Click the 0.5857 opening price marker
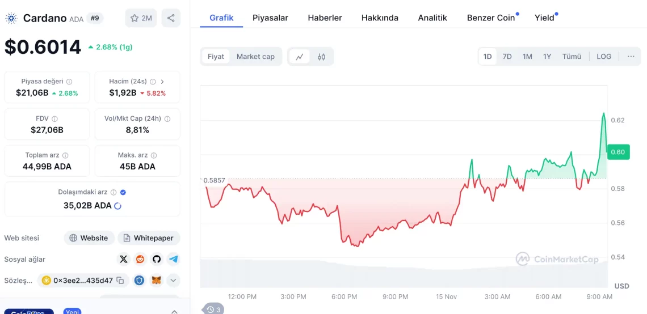 [x=214, y=180]
